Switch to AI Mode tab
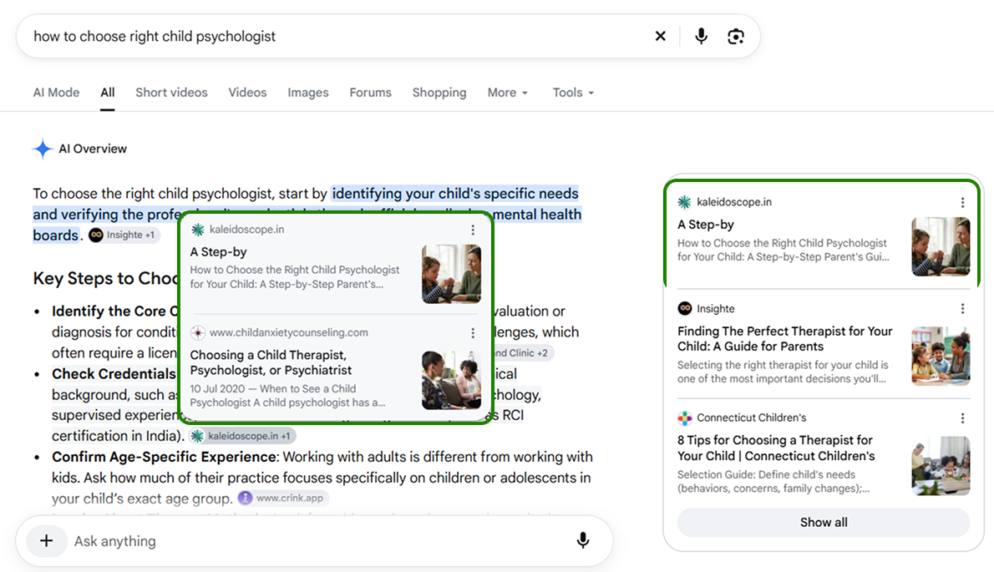This screenshot has width=994, height=572. click(57, 93)
